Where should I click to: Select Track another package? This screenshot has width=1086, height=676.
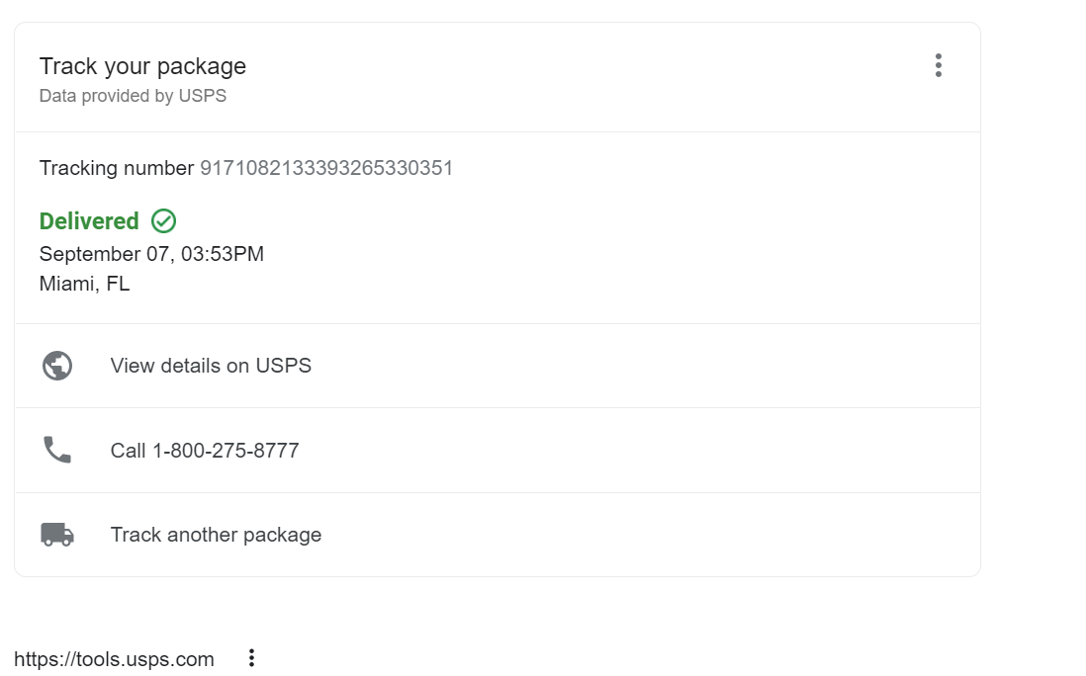pos(216,535)
